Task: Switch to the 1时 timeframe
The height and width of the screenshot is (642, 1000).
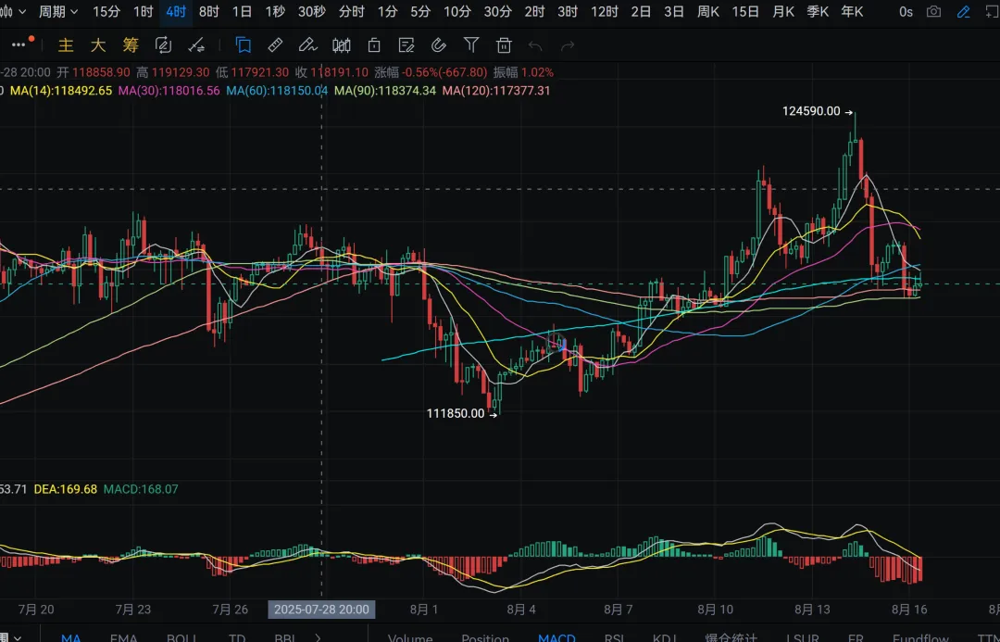Action: [143, 11]
